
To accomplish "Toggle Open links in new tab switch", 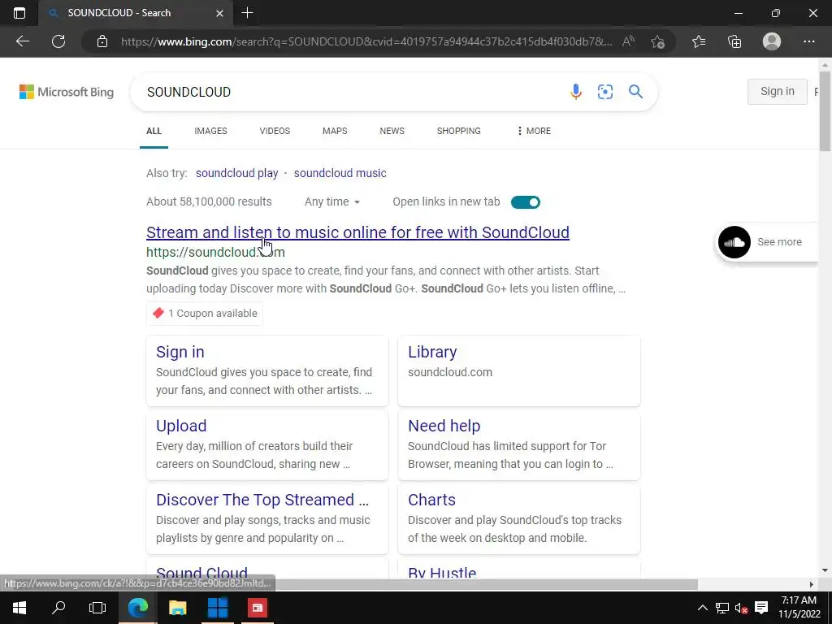I will pyautogui.click(x=526, y=202).
